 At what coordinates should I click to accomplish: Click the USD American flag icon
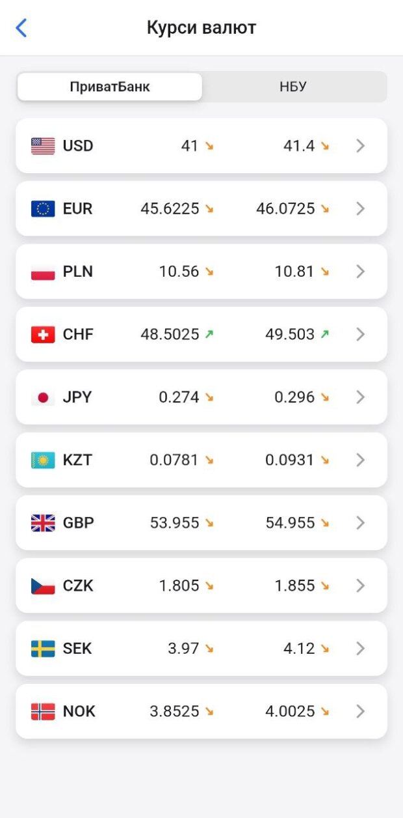click(43, 146)
